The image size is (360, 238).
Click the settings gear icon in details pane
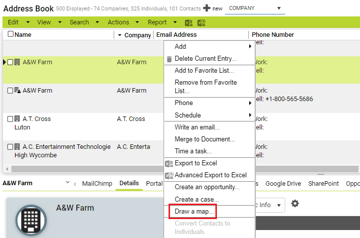[x=295, y=204]
